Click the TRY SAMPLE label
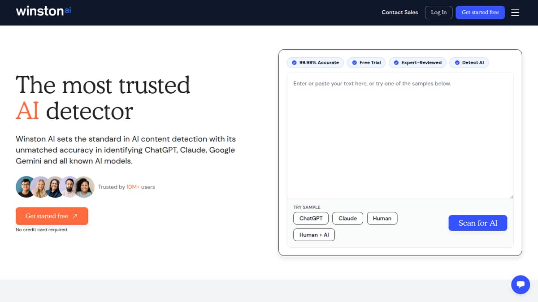This screenshot has width=538, height=302. [307, 207]
